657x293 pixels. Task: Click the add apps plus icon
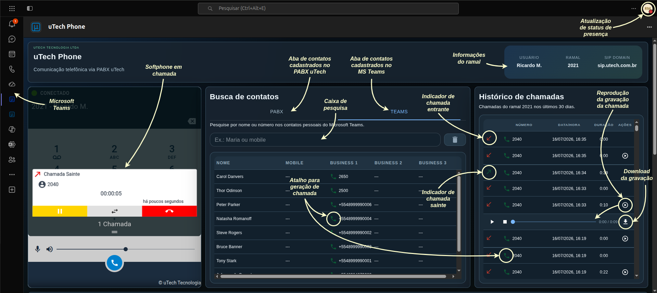point(12,190)
